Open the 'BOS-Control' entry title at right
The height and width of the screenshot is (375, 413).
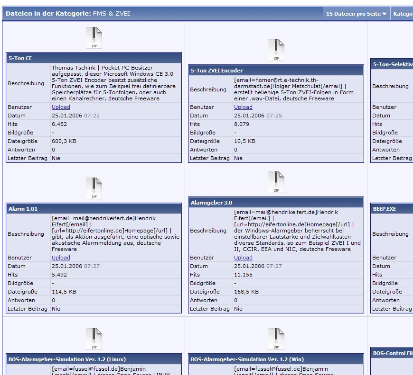coord(392,353)
